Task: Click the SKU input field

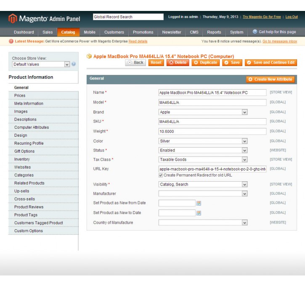Action: [x=212, y=122]
